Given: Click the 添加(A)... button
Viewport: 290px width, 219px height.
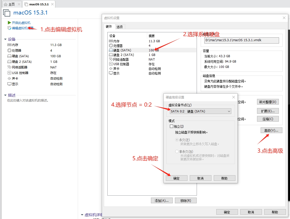Looking at the screenshot, I should 162,200.
